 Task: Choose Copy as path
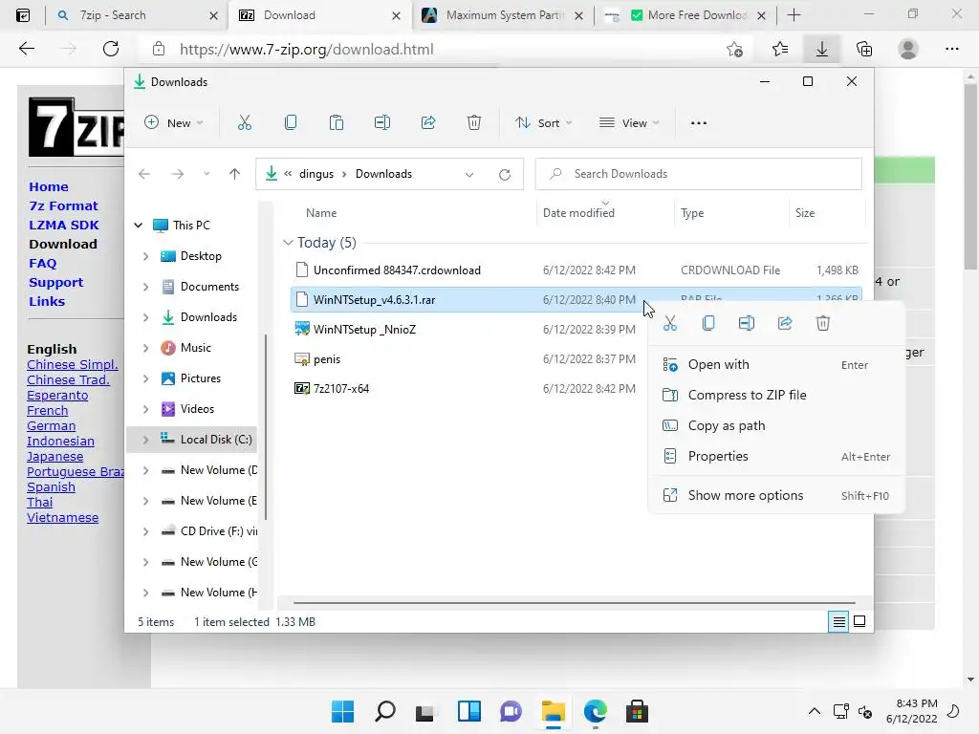point(776,425)
